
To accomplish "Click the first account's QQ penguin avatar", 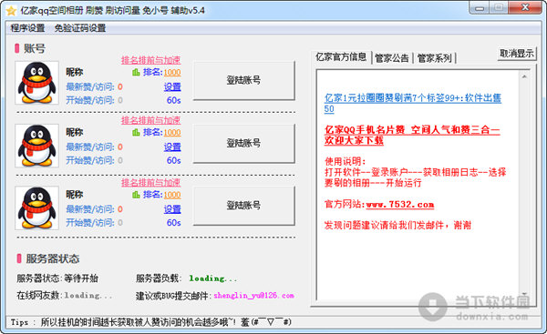I will (x=36, y=83).
